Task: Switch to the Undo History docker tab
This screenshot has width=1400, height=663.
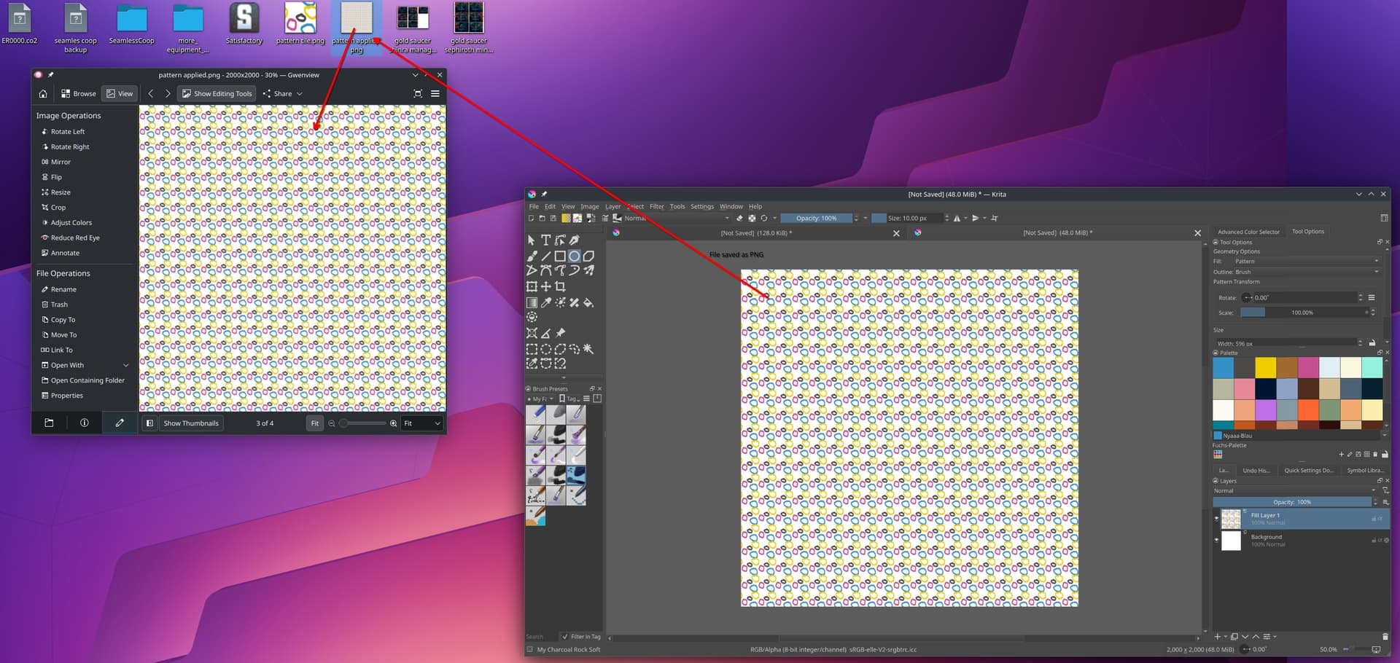Action: click(1256, 470)
